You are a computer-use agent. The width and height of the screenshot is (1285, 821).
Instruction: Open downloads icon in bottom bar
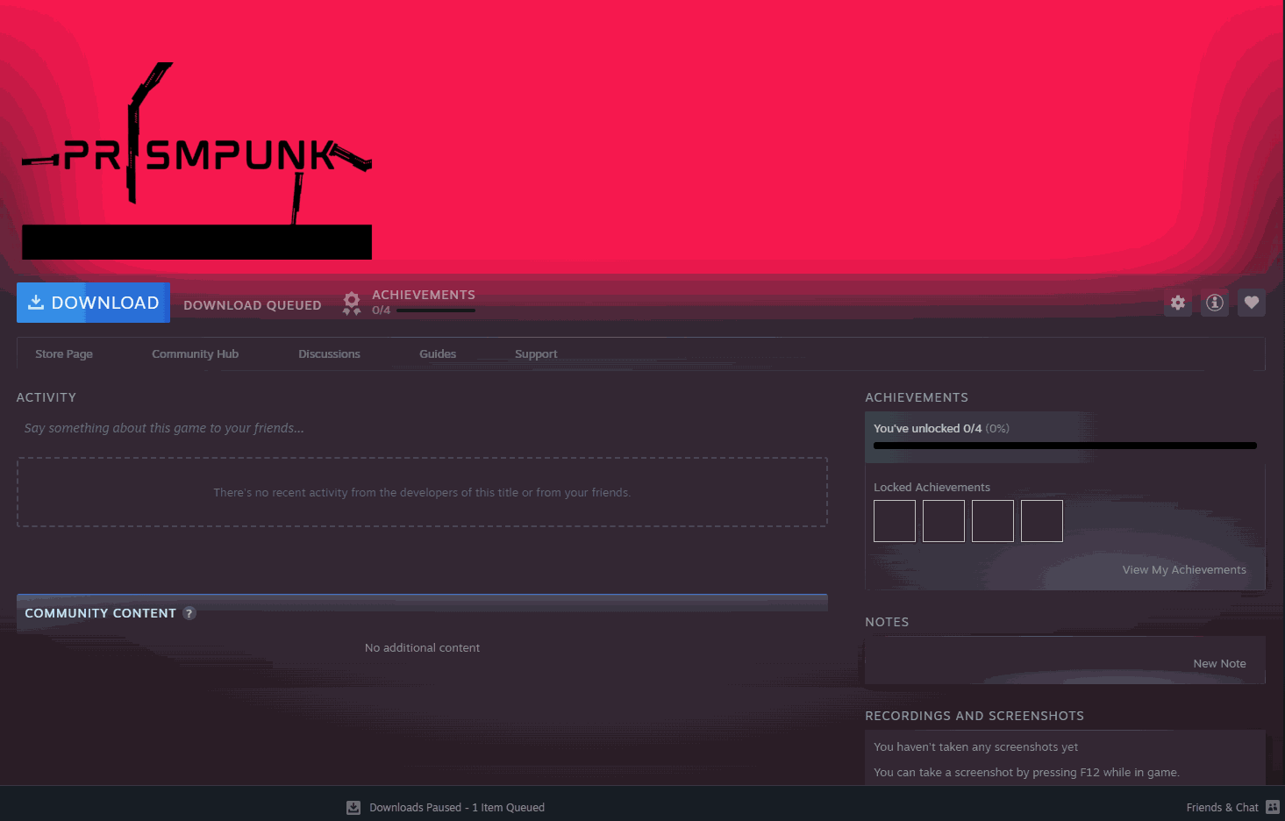point(353,808)
